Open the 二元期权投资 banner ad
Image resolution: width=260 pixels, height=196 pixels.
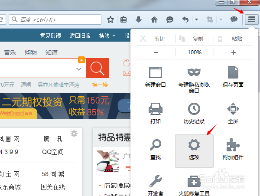point(65,106)
